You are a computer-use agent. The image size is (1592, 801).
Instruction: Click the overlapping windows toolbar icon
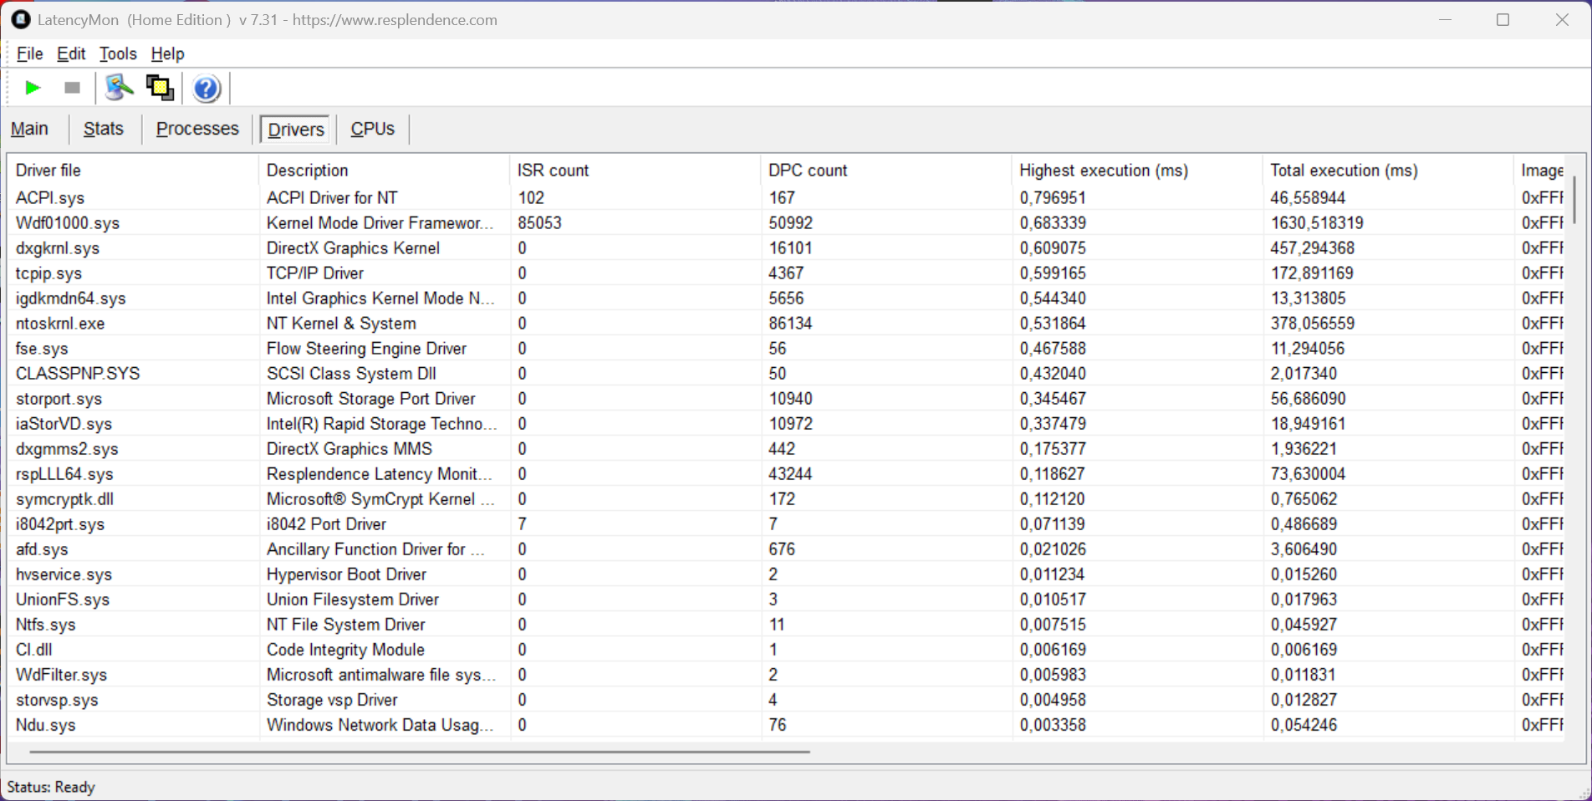click(x=160, y=88)
